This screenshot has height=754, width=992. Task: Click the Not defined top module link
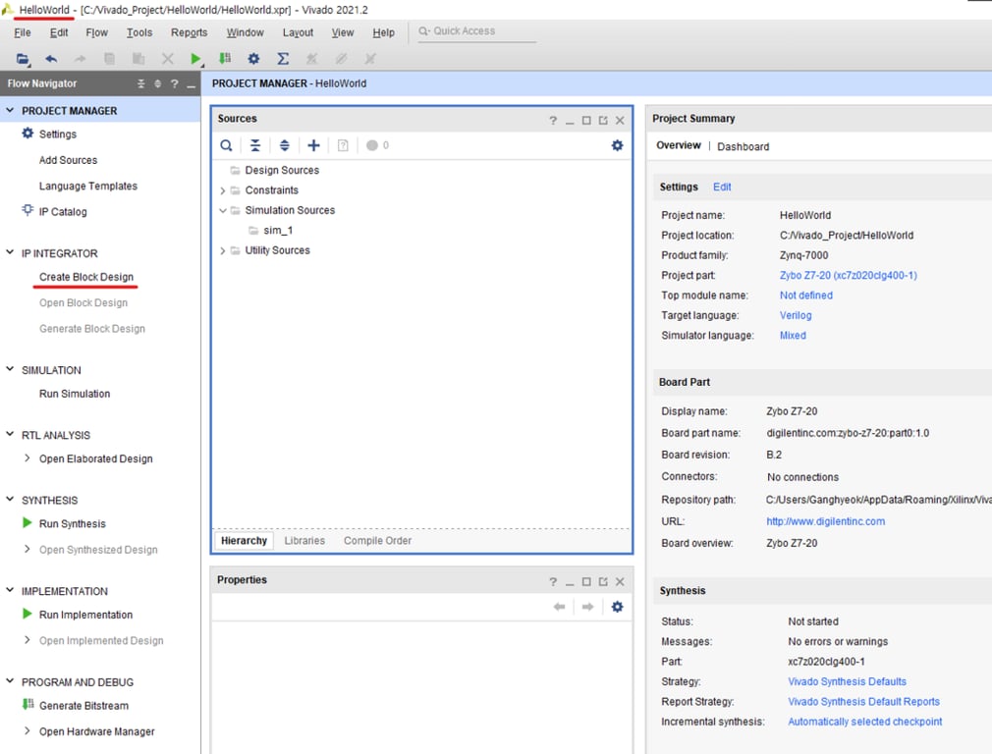[x=806, y=296]
